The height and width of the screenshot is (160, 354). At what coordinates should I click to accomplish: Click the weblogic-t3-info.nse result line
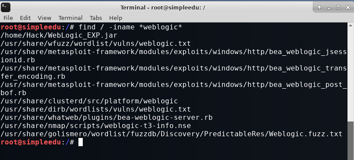[x=95, y=125]
